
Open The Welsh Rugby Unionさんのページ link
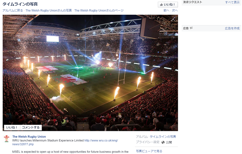(99, 11)
